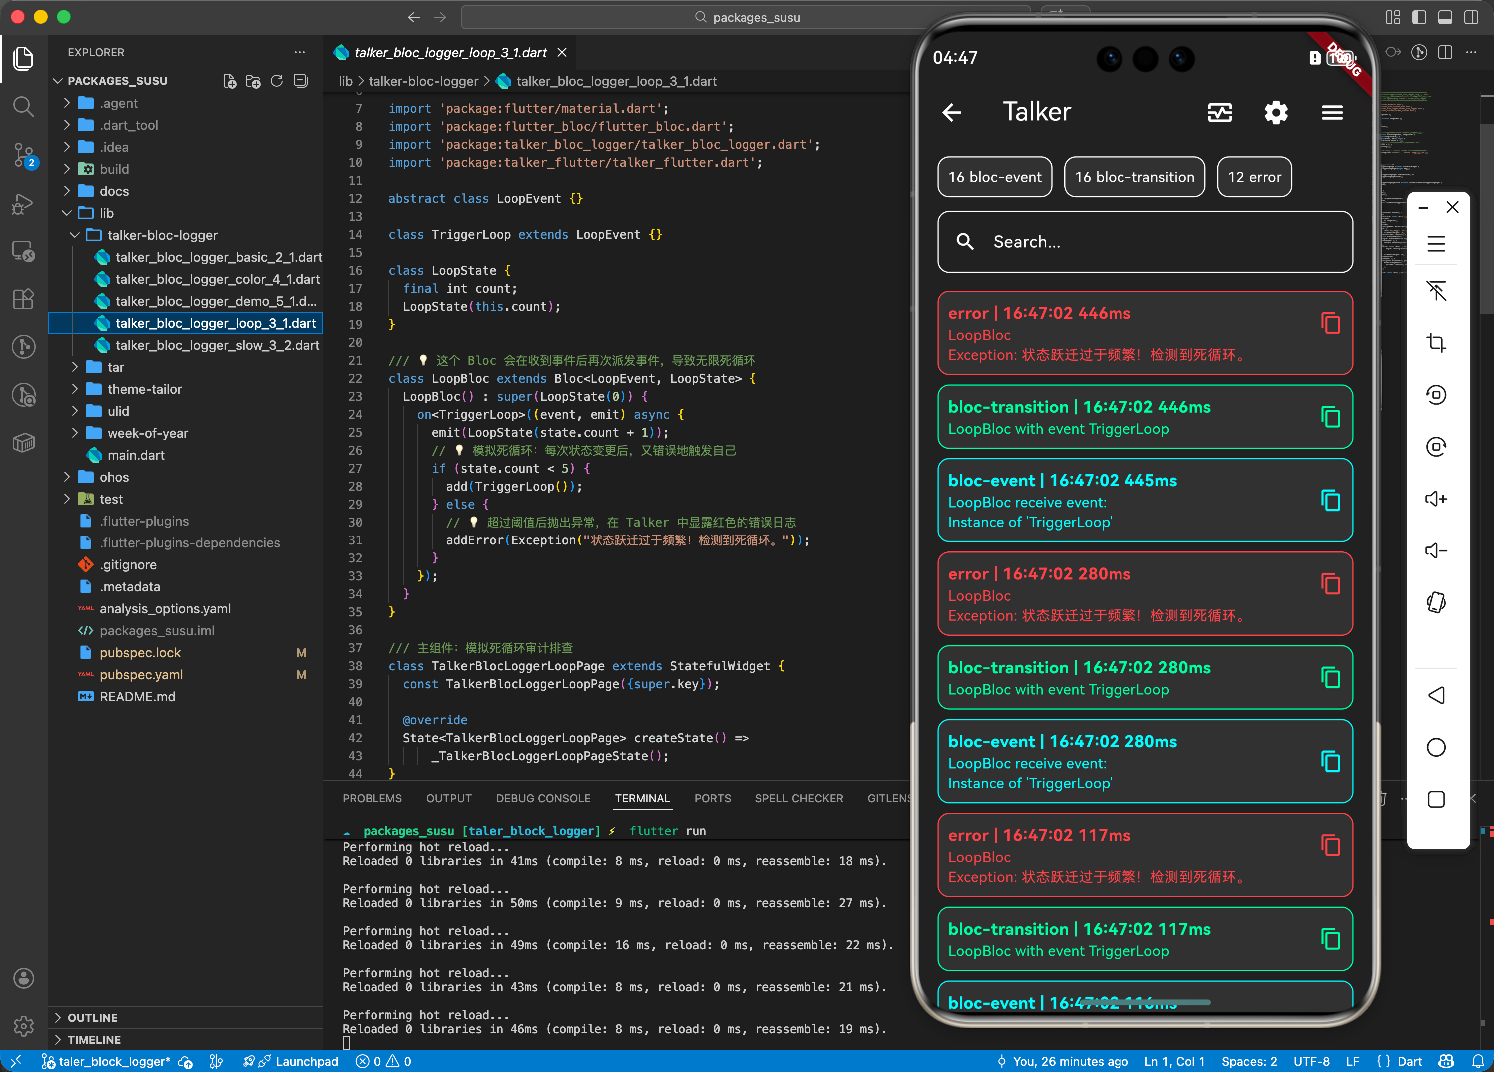1494x1072 pixels.
Task: Toggle the 16 bloc-event filter chip
Action: 994,177
